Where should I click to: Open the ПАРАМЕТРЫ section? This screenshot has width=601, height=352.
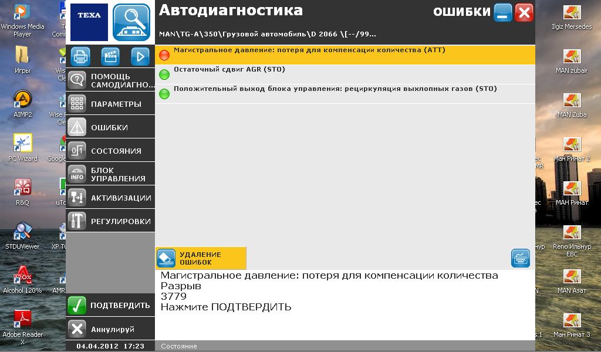pos(110,104)
